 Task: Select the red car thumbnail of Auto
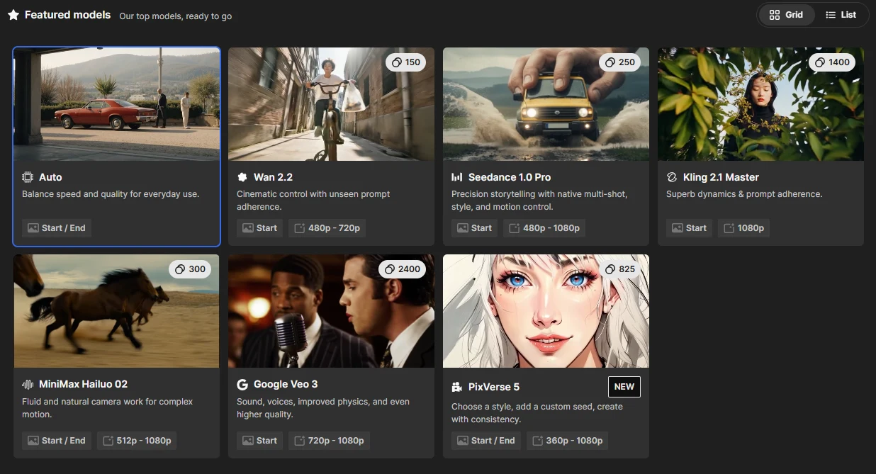(x=116, y=104)
